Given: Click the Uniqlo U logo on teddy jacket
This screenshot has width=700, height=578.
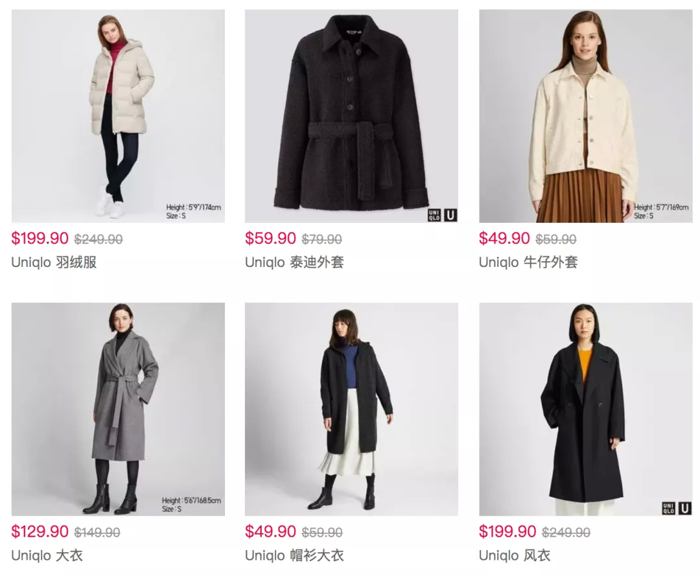Looking at the screenshot, I should [x=450, y=215].
